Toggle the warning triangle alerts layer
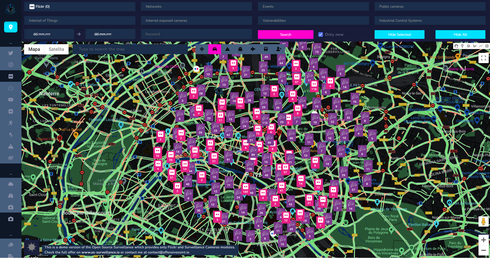The width and height of the screenshot is (490, 258). [227, 49]
